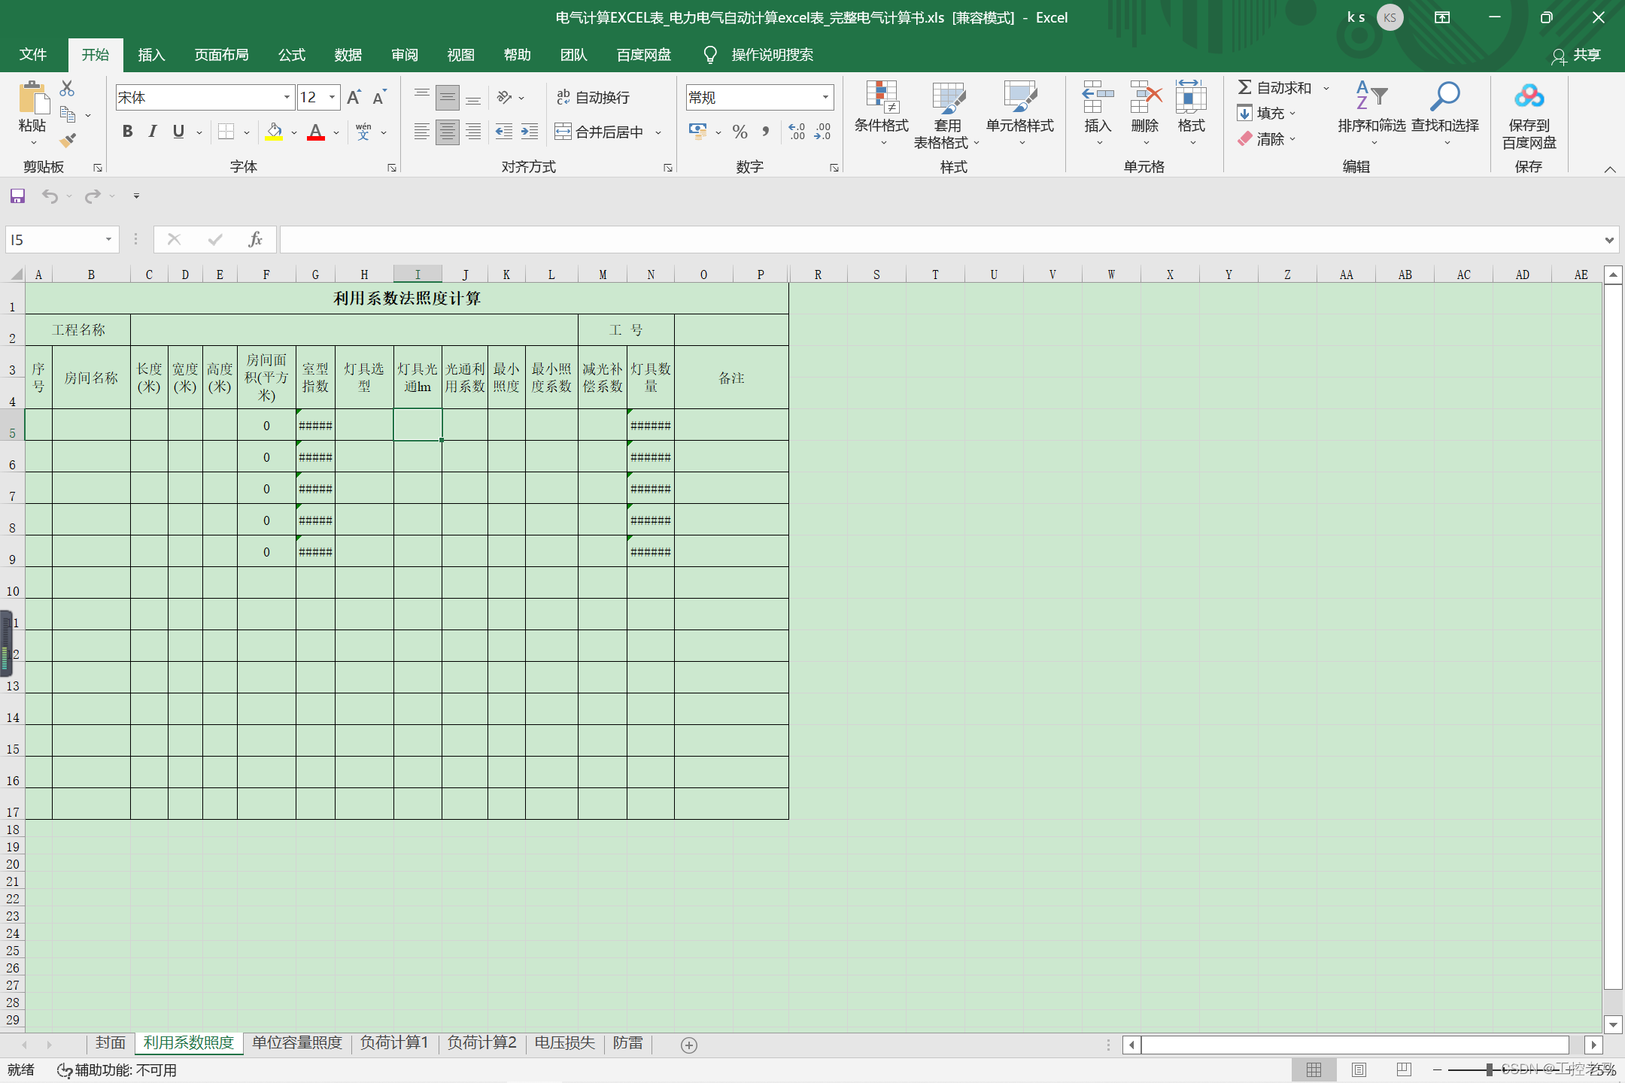Expand the number format dropdown 常规
Viewport: 1625px width, 1083px height.
[x=825, y=98]
